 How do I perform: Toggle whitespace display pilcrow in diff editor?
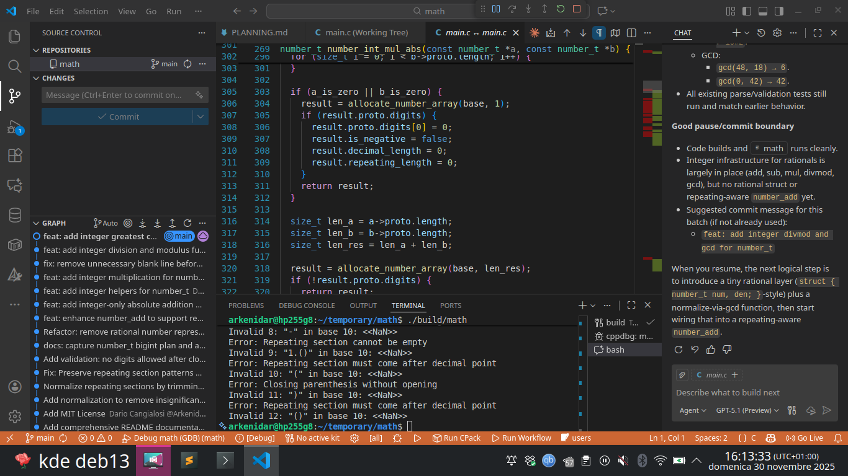pyautogui.click(x=599, y=33)
